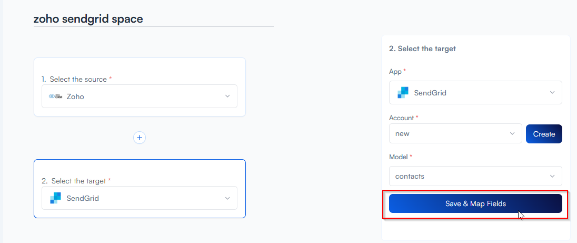Image resolution: width=577 pixels, height=243 pixels.
Task: Click the right panel 'Select the target' heading
Action: click(x=422, y=48)
